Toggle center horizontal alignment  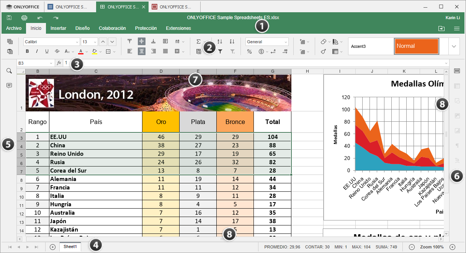[142, 51]
